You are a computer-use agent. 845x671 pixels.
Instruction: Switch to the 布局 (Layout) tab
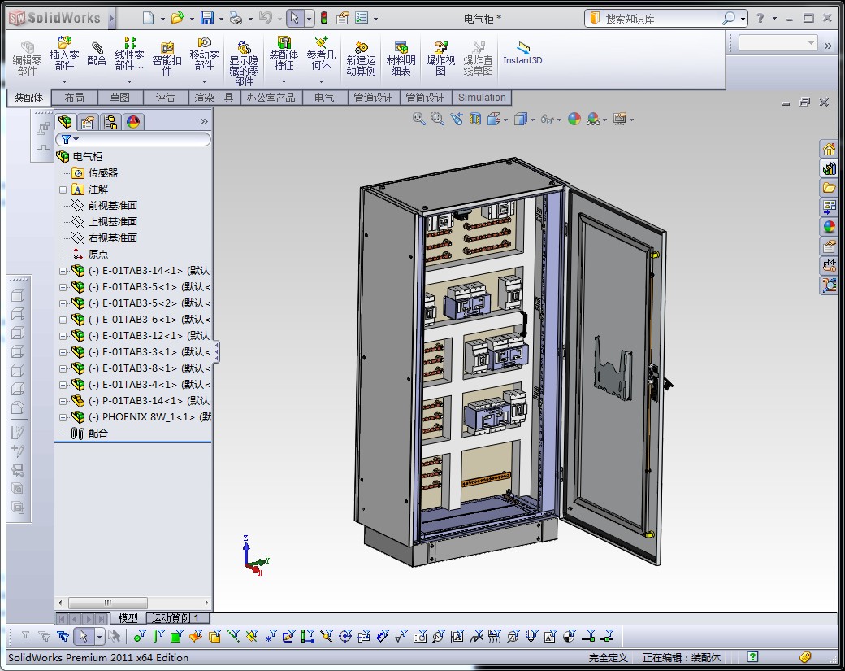pyautogui.click(x=75, y=98)
